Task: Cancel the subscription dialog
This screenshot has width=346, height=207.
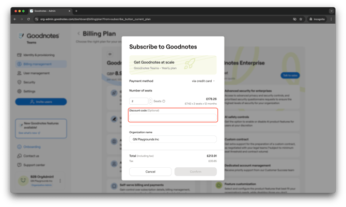Action: [150, 171]
